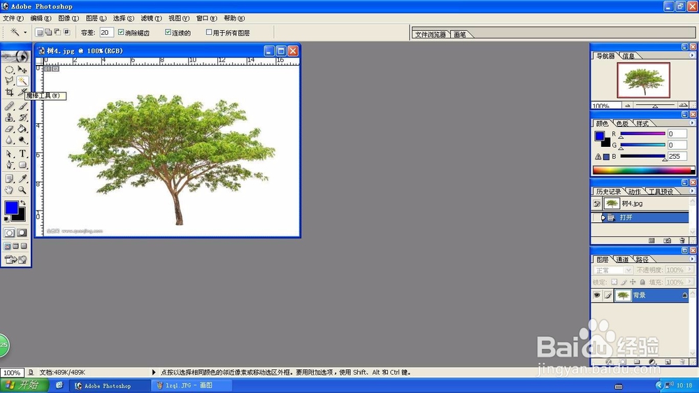
Task: Choose 'Add to selection' mode icon
Action: pos(48,32)
